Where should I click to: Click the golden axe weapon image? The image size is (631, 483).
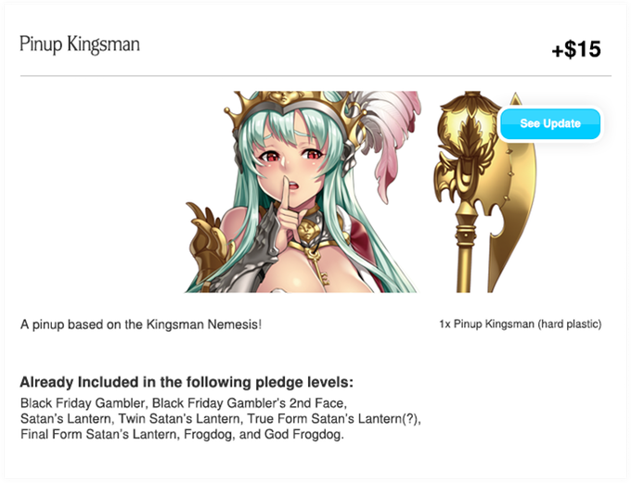(485, 192)
